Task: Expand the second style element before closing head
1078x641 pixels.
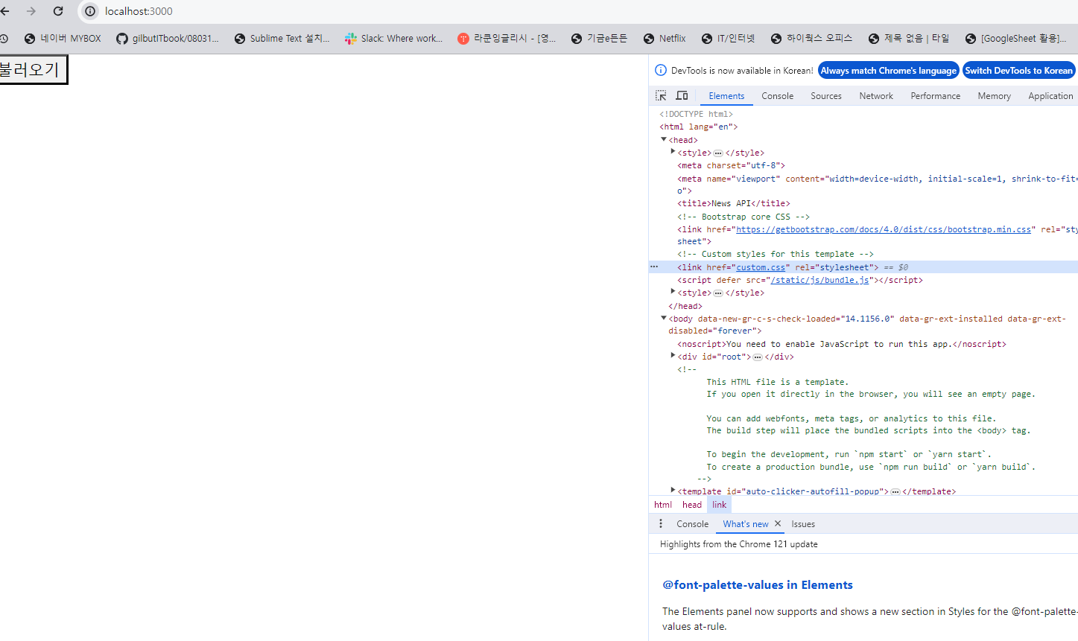Action: (x=673, y=292)
